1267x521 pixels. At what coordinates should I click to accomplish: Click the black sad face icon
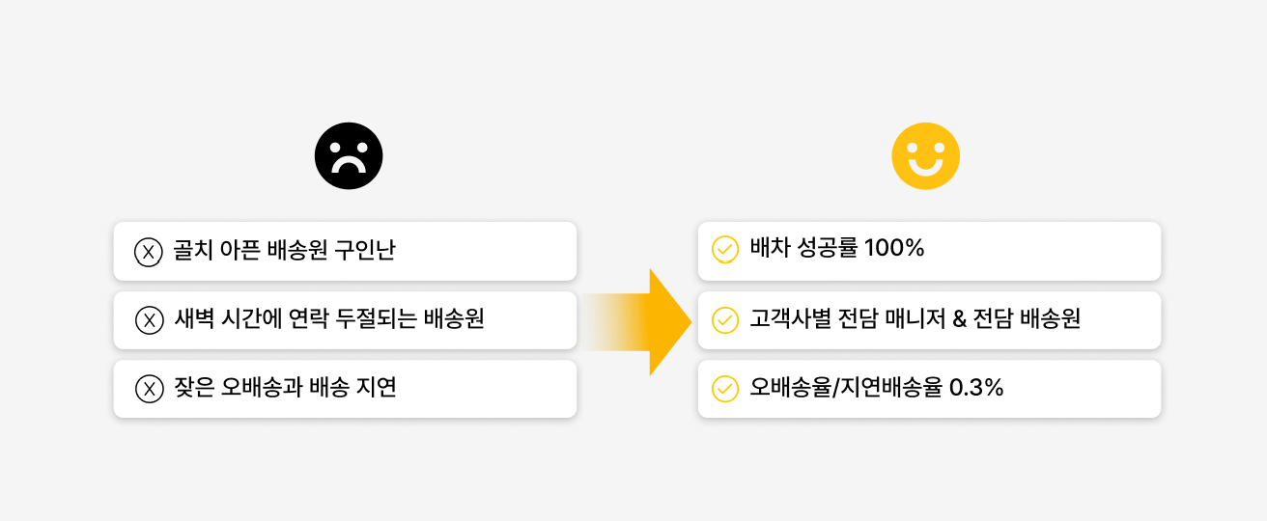click(349, 156)
